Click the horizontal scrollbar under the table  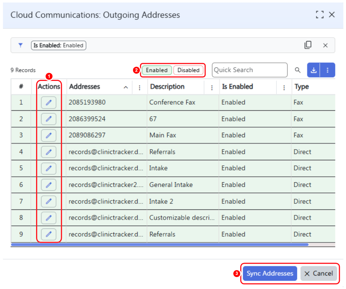point(159,245)
